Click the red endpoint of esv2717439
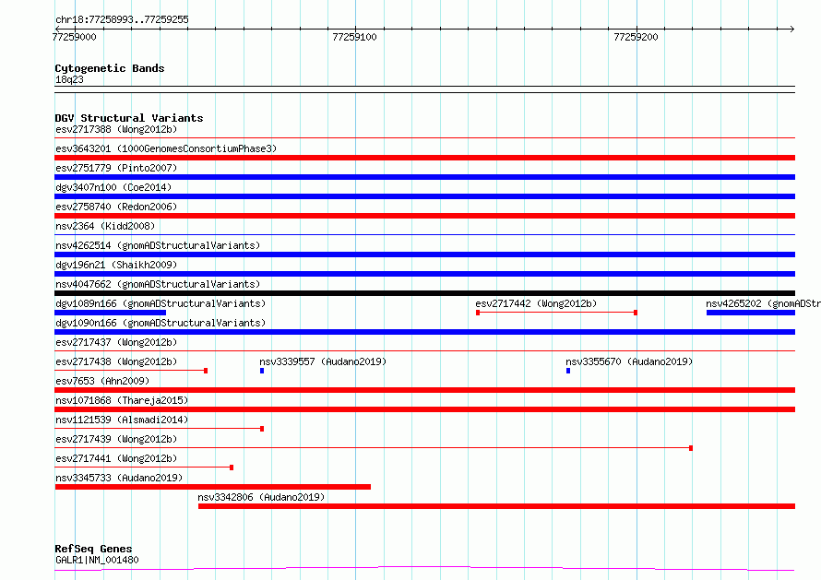 (691, 448)
